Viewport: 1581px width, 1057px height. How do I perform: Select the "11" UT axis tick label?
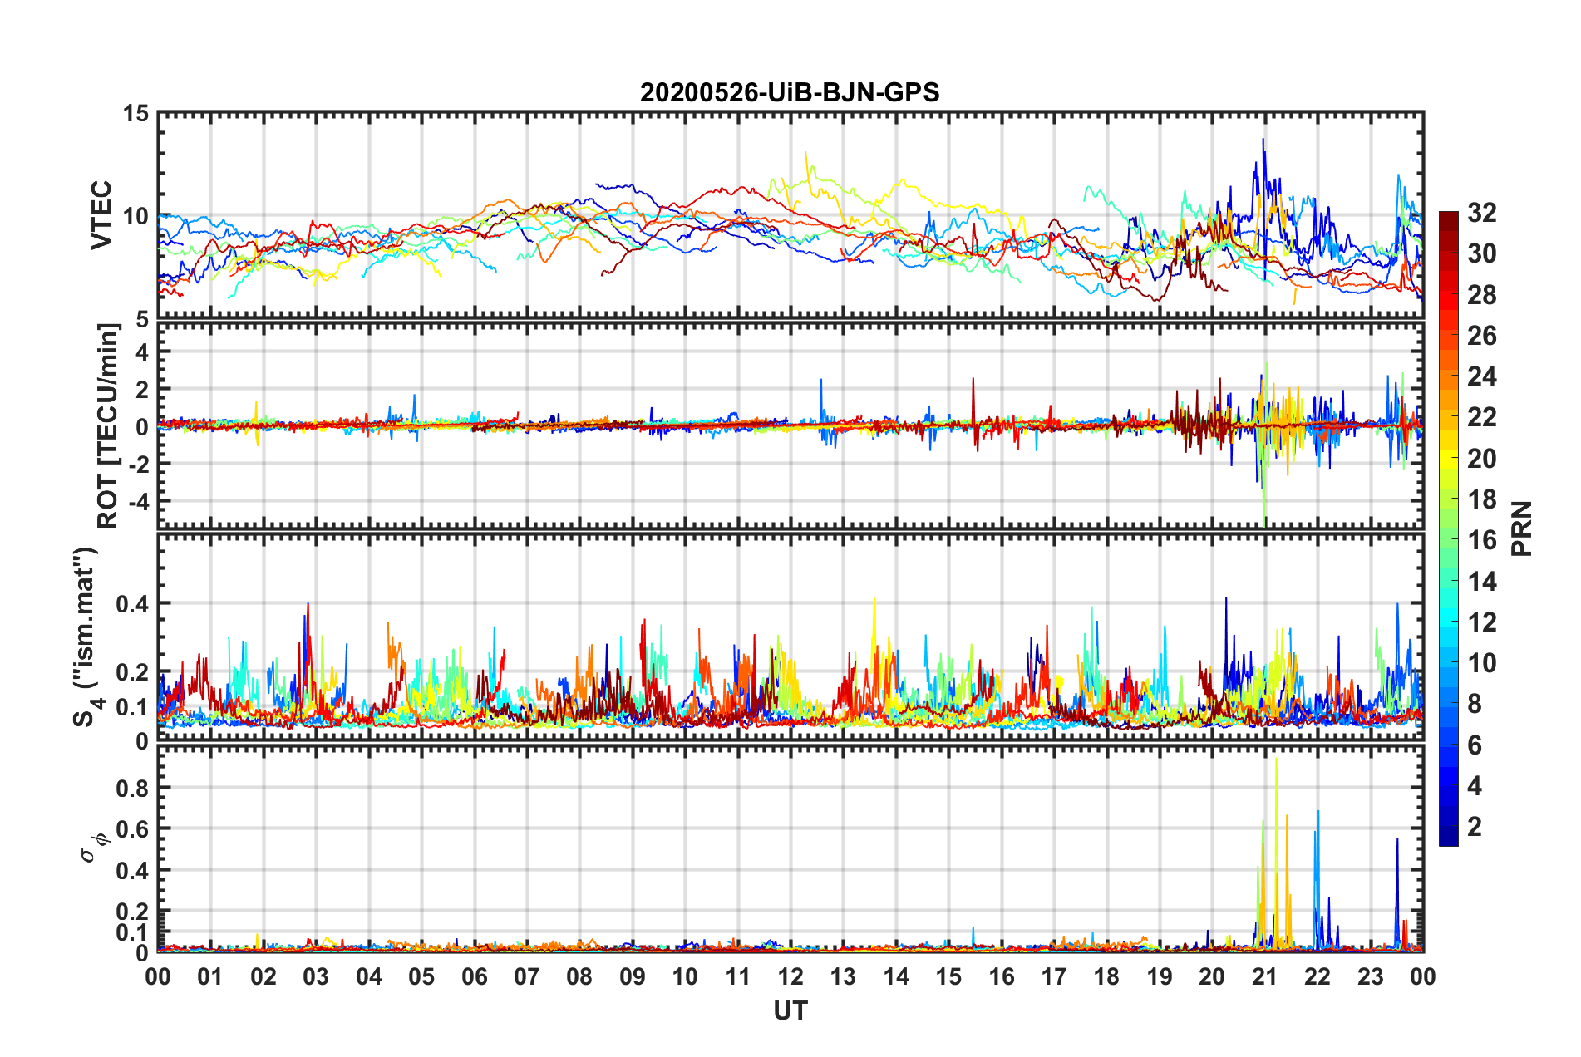738,976
